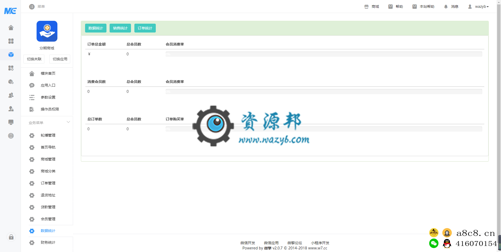
Task: Open the 微擎论坛 footer link
Action: [x=295, y=243]
